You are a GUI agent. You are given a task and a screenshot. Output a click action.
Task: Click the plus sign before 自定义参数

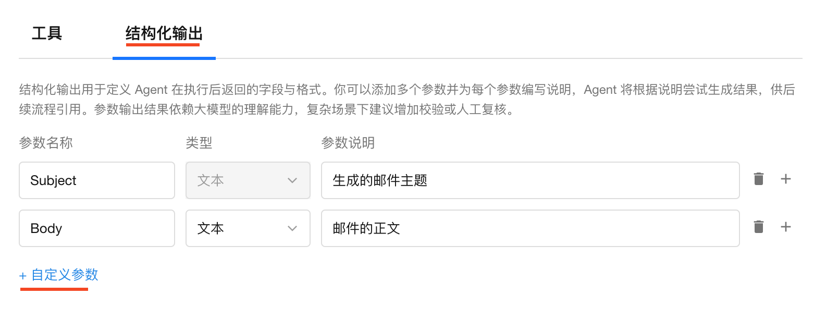[x=23, y=276]
